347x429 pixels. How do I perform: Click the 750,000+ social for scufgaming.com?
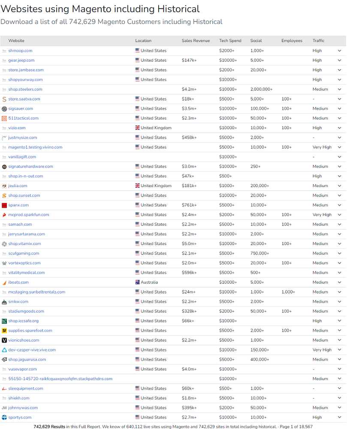tap(259, 254)
